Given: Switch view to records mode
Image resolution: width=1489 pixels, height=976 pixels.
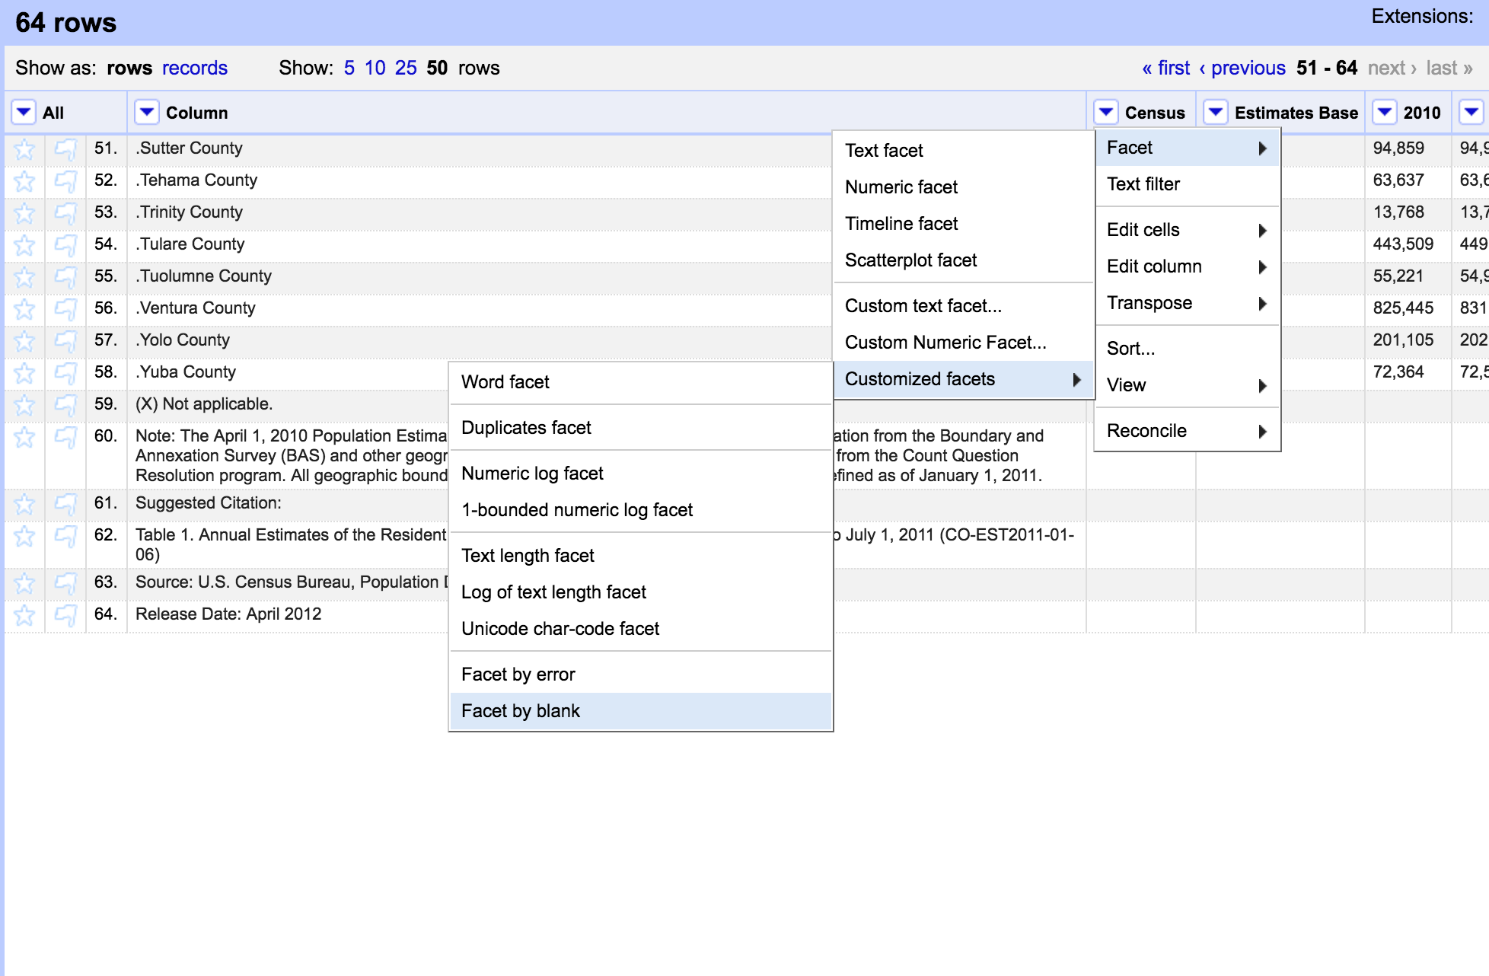Looking at the screenshot, I should click(194, 68).
